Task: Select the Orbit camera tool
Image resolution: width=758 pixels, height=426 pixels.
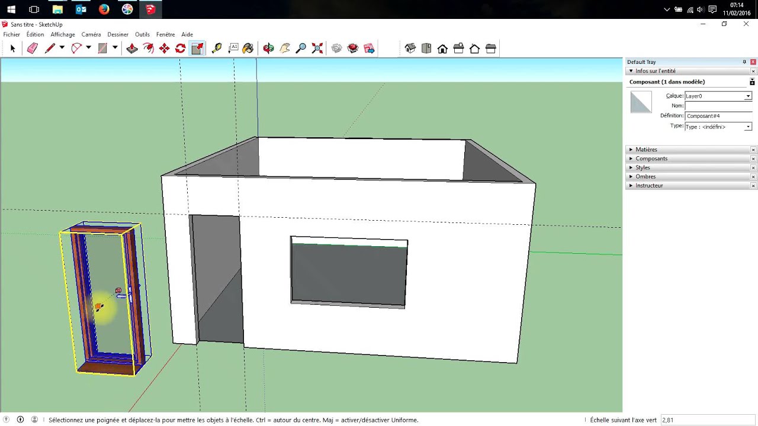Action: [x=268, y=49]
